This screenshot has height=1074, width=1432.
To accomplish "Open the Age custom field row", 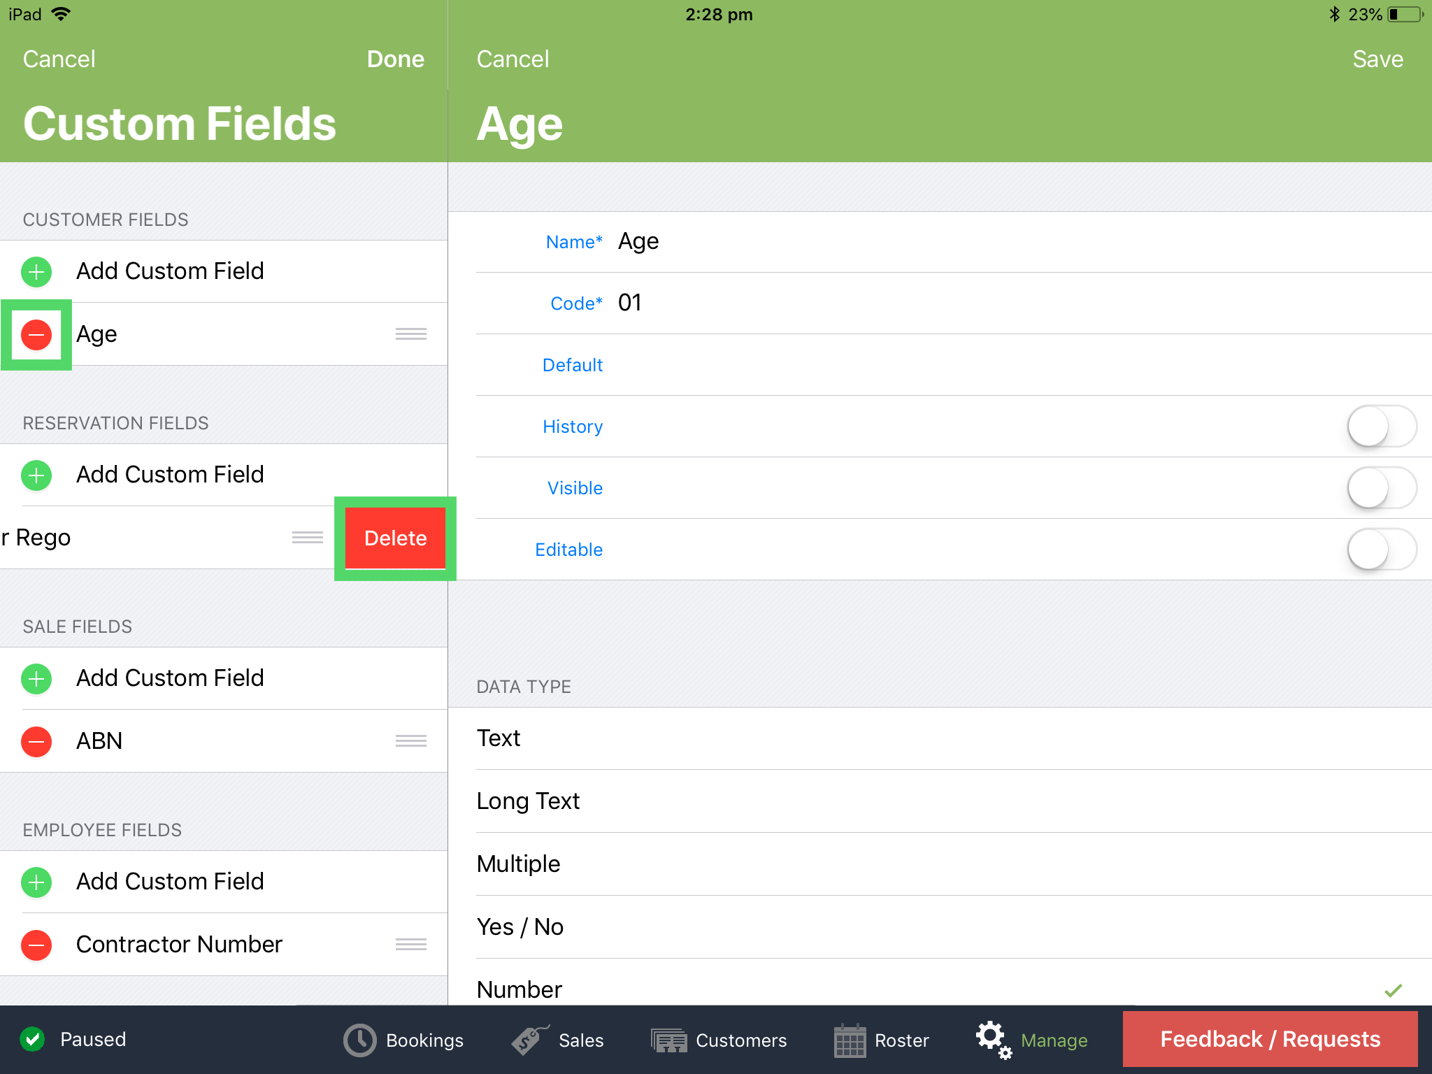I will tap(224, 334).
